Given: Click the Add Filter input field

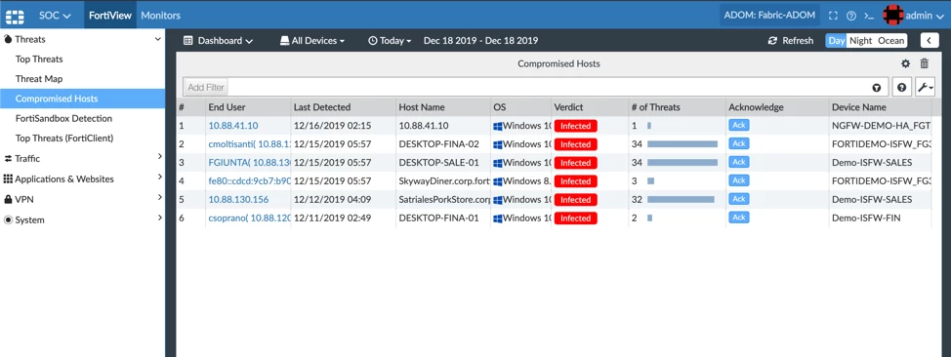Looking at the screenshot, I should (535, 87).
